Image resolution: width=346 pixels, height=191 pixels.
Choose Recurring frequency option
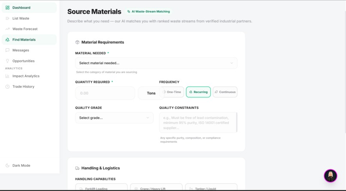(x=198, y=92)
